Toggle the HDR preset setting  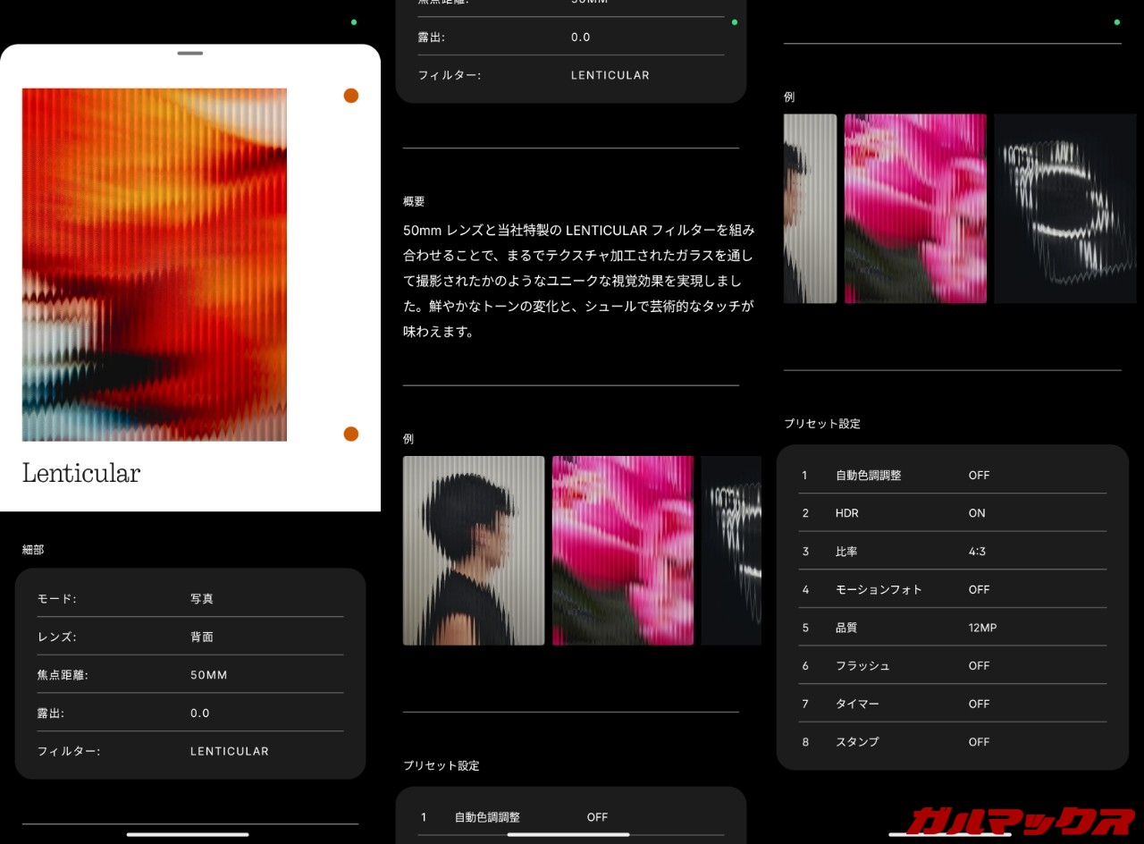[x=952, y=513]
